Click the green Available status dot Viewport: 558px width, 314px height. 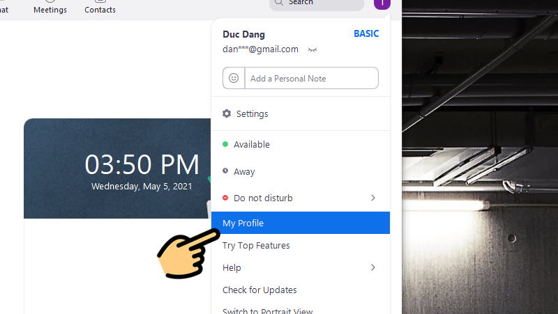pyautogui.click(x=225, y=144)
